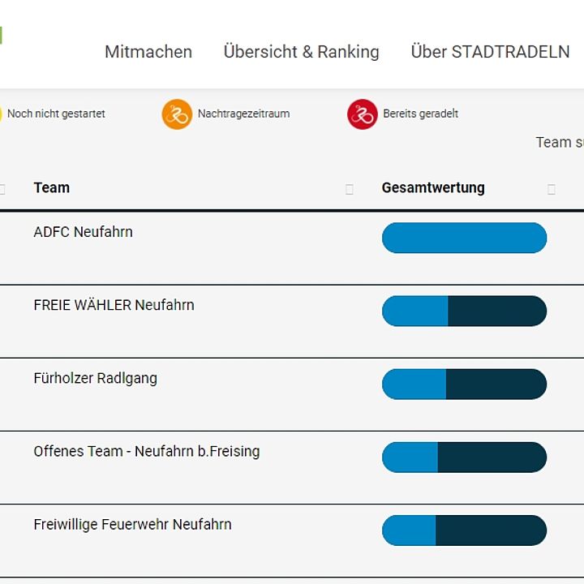Image resolution: width=584 pixels, height=584 pixels.
Task: Click the FREIE WÄHLER Neufahrn progress bar
Action: coord(465,311)
